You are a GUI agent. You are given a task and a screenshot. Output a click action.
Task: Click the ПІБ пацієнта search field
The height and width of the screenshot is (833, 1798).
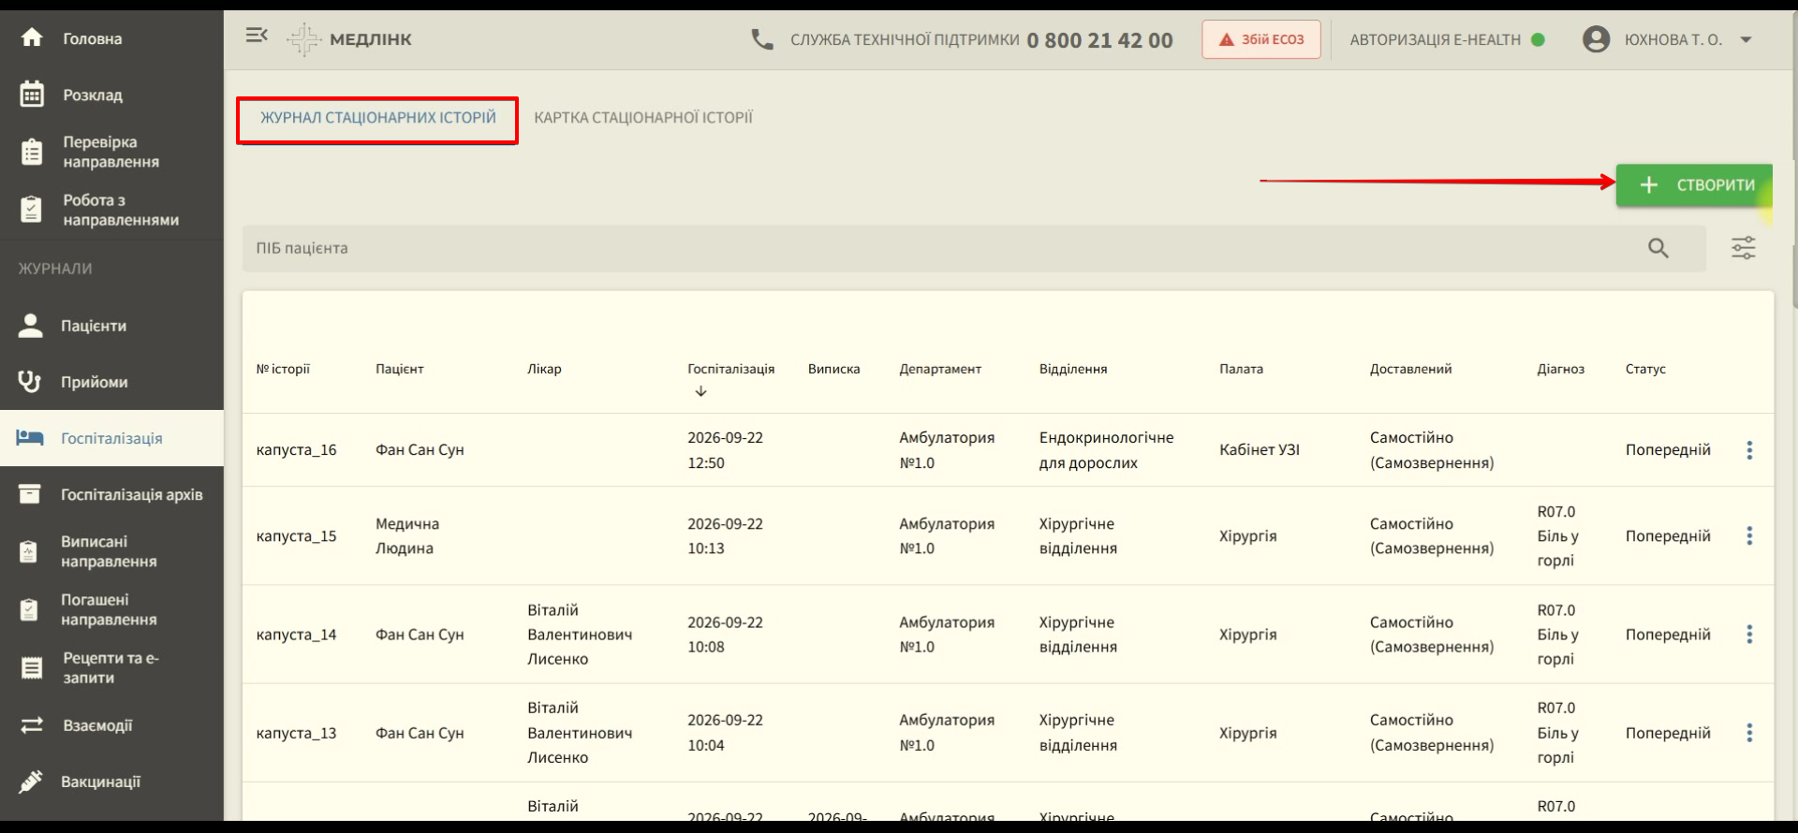pos(974,248)
